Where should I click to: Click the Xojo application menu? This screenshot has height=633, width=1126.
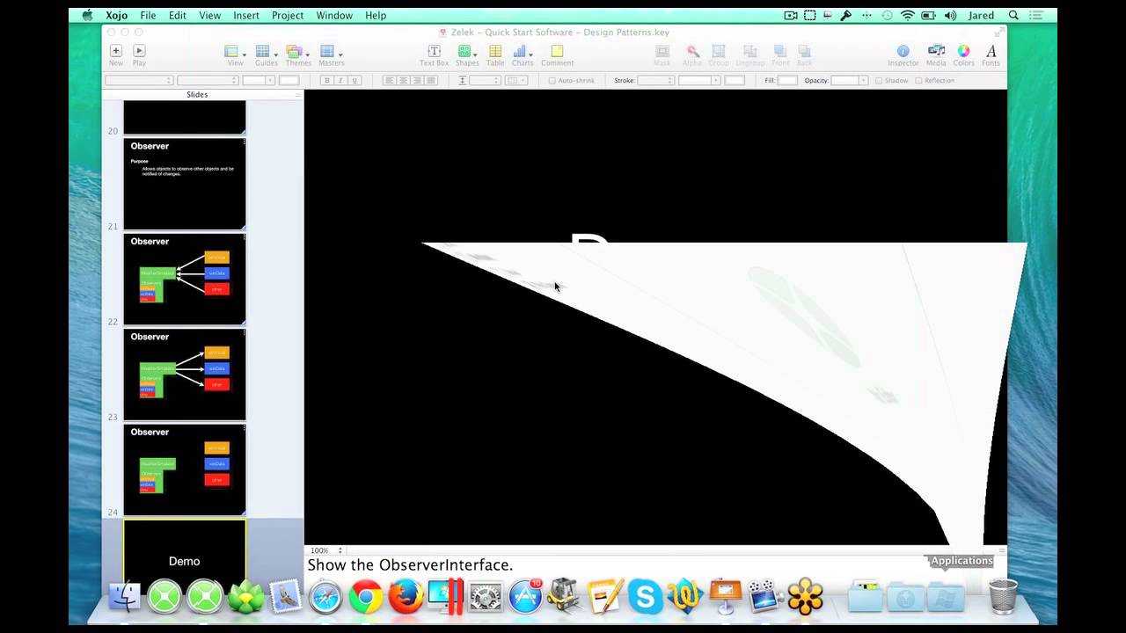point(116,15)
